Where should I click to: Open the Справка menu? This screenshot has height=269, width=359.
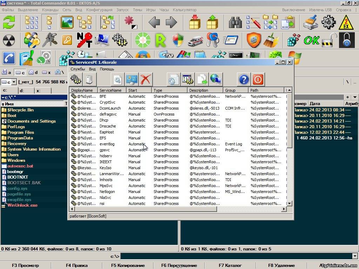pyautogui.click(x=344, y=10)
